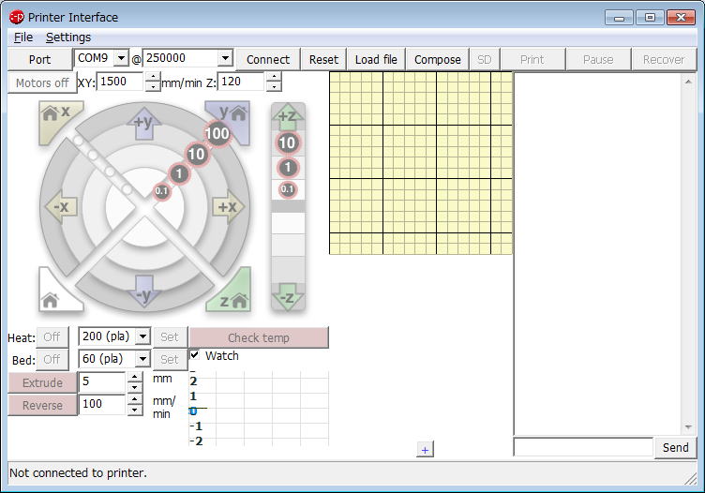Decrease extrude speed with down spinner
Screen dimensions: 705x493
tap(135, 410)
